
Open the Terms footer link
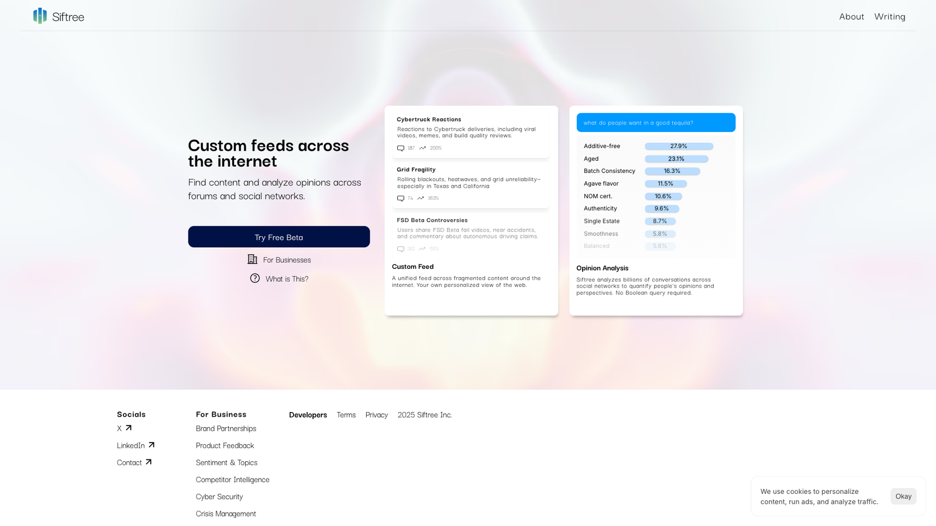coord(346,415)
